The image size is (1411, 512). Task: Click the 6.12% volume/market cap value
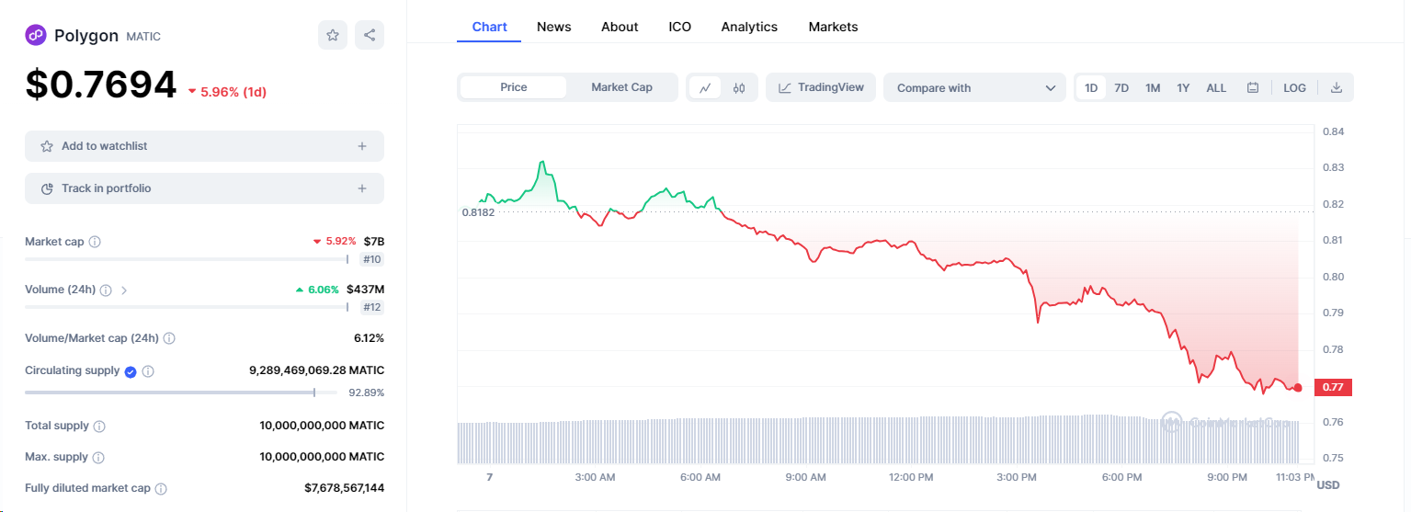pyautogui.click(x=369, y=338)
